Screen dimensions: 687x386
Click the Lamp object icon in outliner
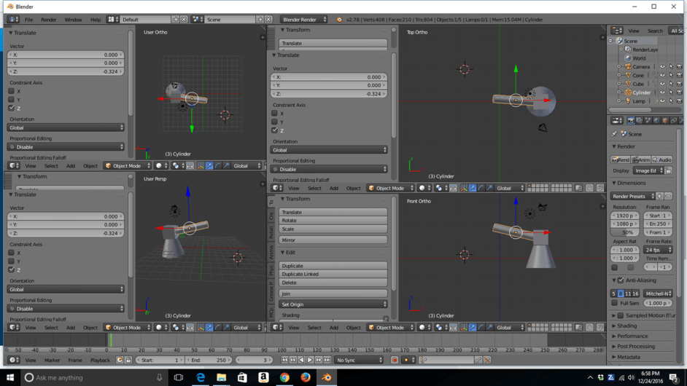click(627, 101)
